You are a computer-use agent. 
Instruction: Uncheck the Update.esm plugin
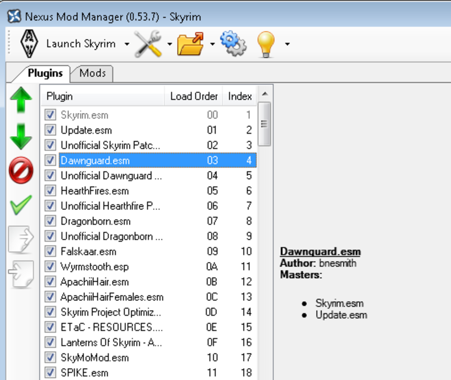coord(50,130)
